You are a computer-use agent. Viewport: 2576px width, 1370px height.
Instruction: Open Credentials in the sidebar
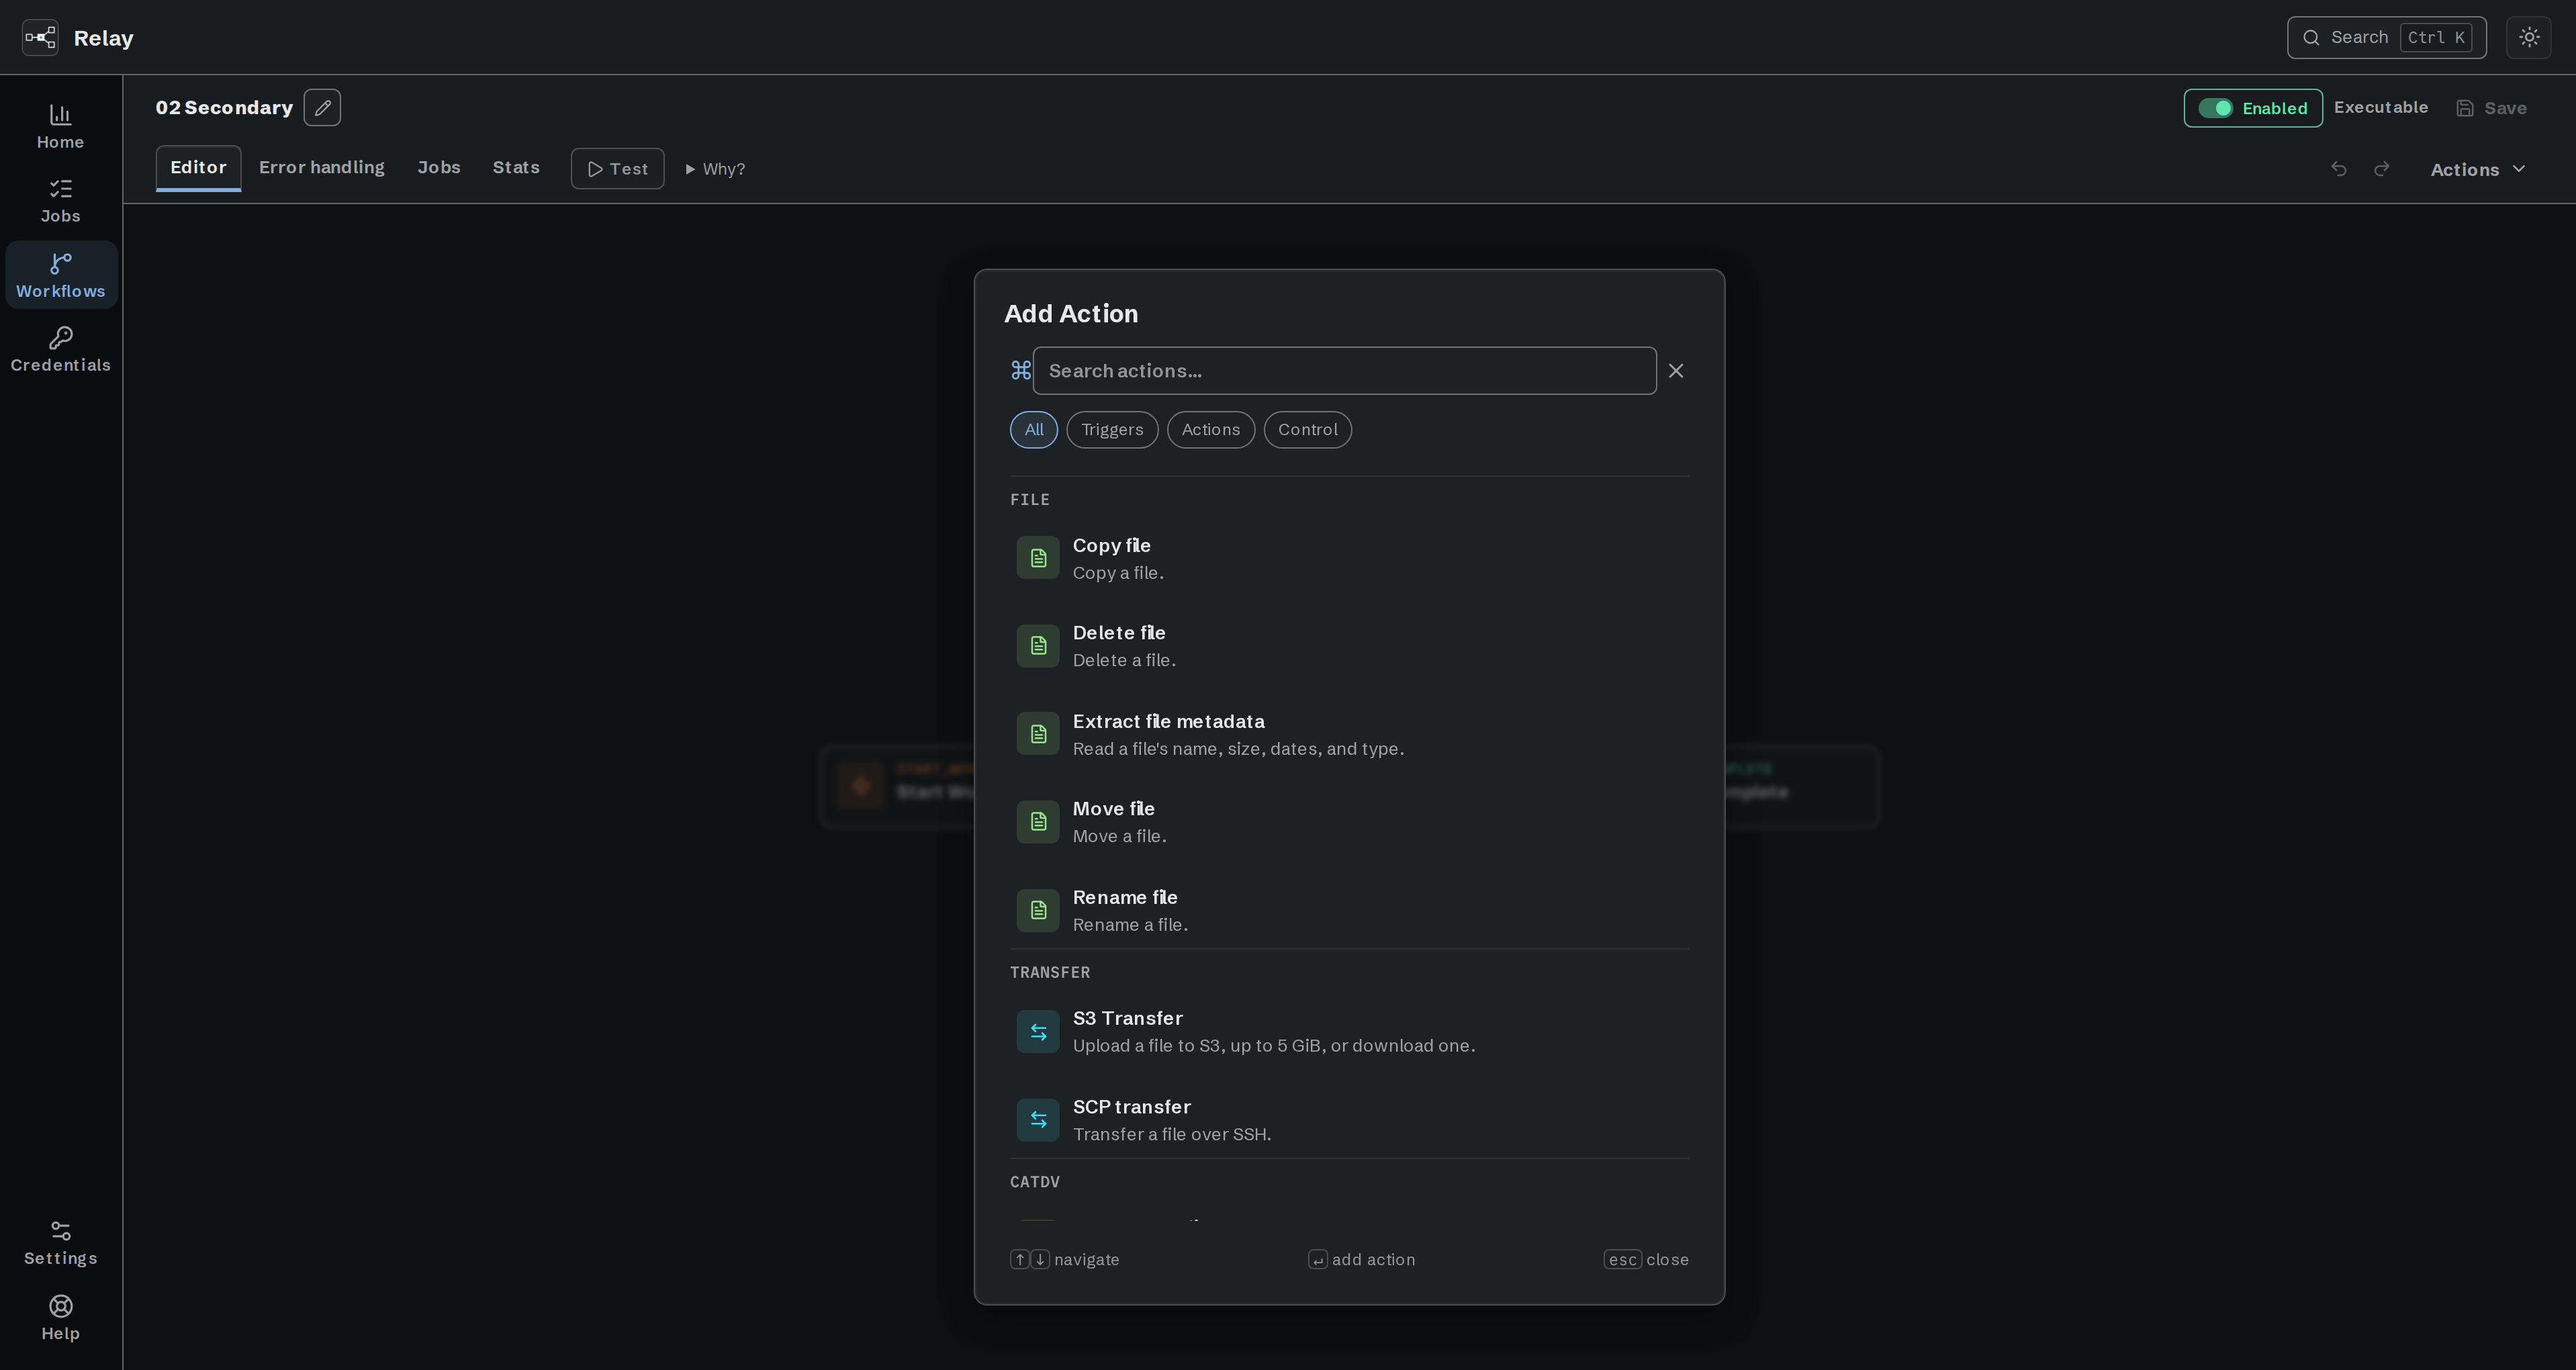coord(61,350)
